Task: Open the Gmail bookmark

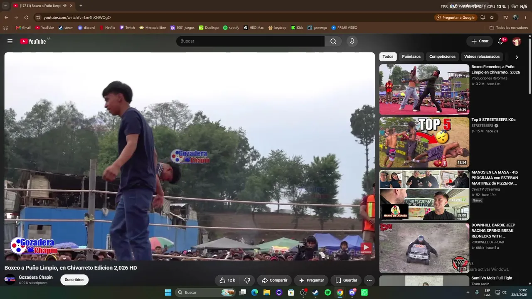Action: [23, 28]
